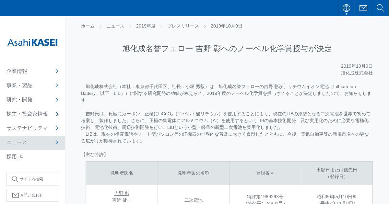
Task: Open 株主・投資家情報 menu item
Action: coord(32,114)
